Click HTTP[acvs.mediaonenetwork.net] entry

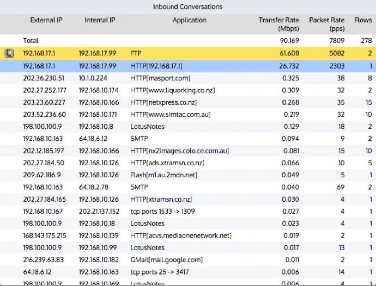tap(181, 235)
